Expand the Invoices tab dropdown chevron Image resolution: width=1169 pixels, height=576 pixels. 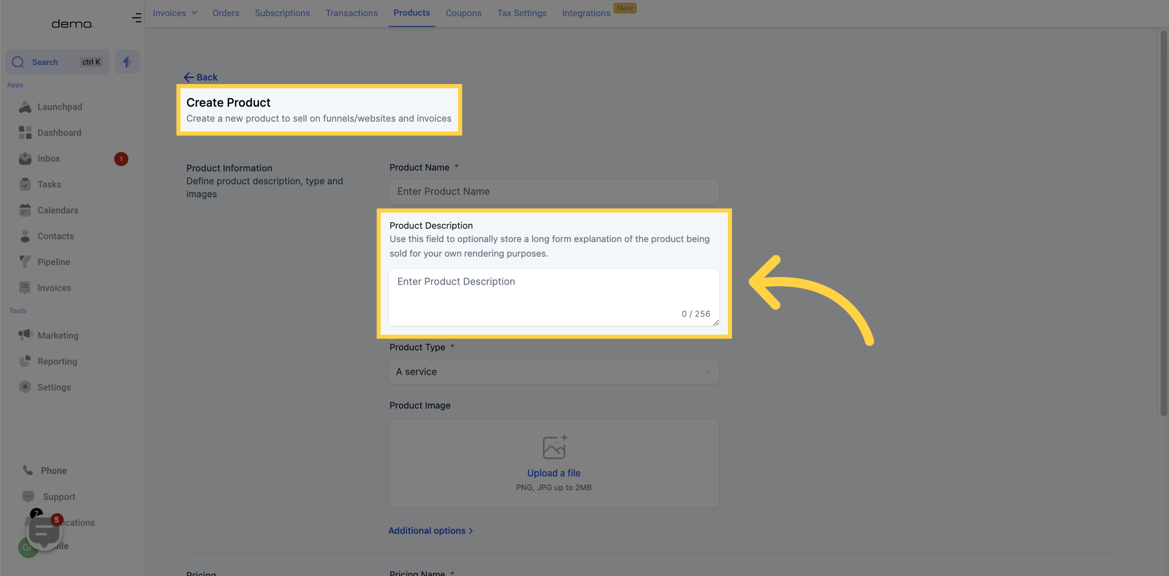pyautogui.click(x=194, y=13)
